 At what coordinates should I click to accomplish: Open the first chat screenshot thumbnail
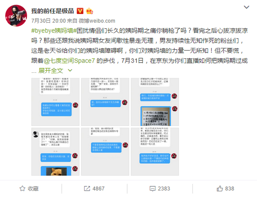coord(55,102)
